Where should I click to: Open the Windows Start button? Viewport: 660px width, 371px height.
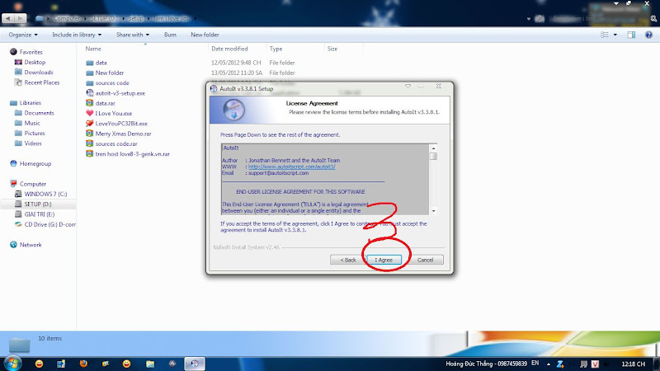coord(12,362)
